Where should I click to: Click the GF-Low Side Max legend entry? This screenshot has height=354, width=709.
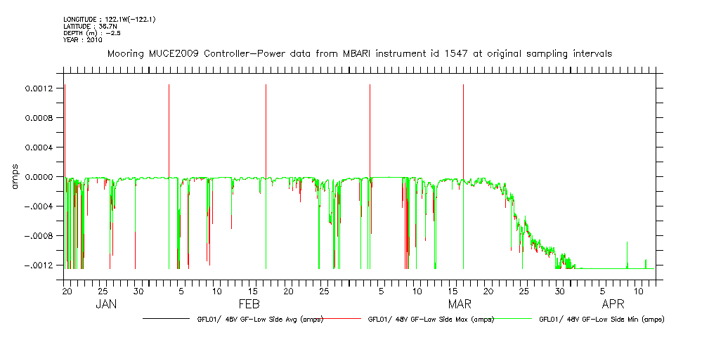pos(431,320)
